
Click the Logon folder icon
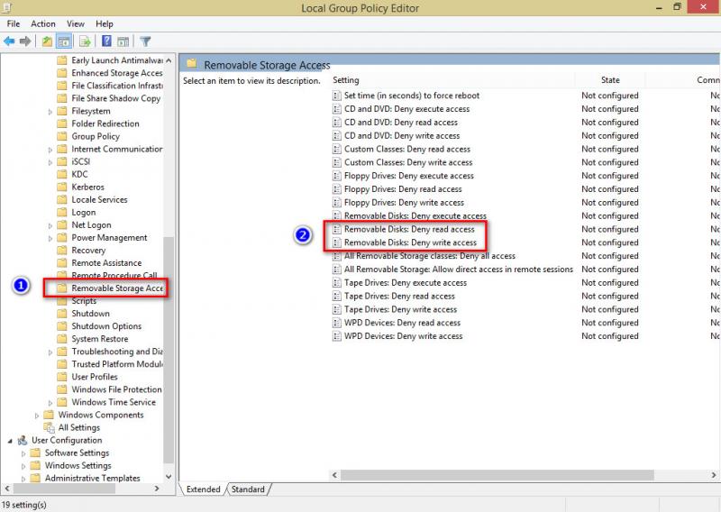point(62,212)
